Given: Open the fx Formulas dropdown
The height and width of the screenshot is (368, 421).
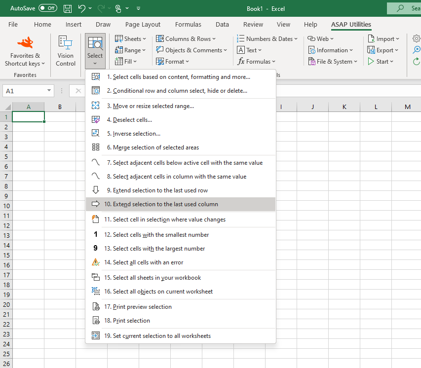Looking at the screenshot, I should pos(257,62).
